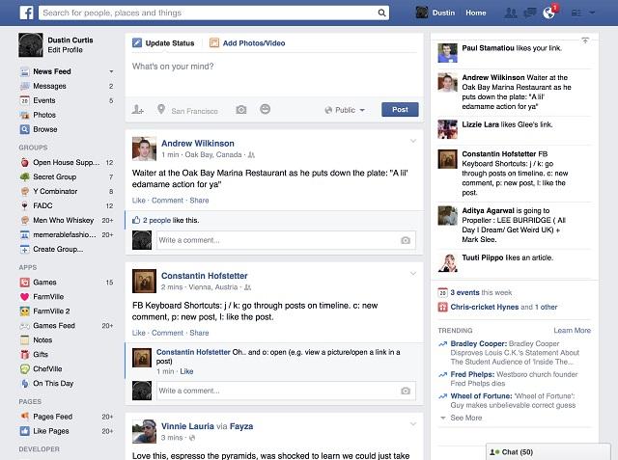Image resolution: width=618 pixels, height=460 pixels.
Task: Click the Facebook logo icon
Action: (x=27, y=13)
